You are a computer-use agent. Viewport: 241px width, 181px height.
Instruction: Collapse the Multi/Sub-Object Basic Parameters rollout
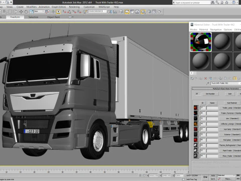tap(216, 88)
